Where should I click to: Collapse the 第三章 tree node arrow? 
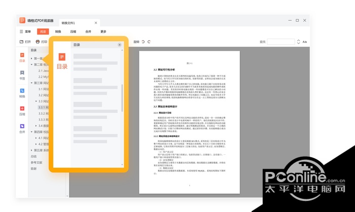pyautogui.click(x=31, y=83)
